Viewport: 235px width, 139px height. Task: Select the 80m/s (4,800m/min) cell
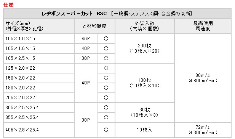tap(203, 78)
